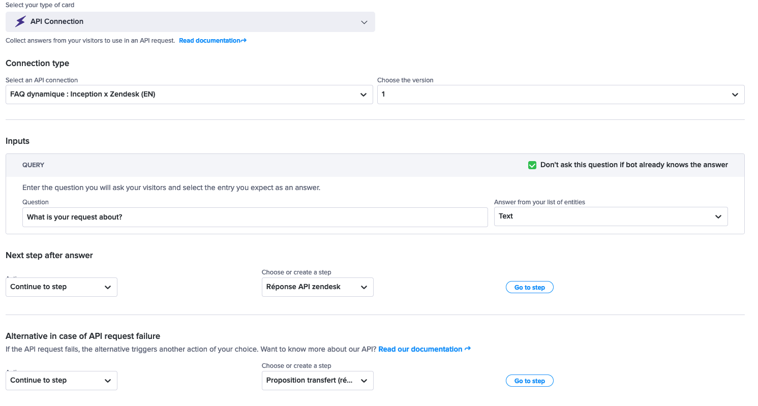Click Go to step next to Proposition transfert
Image resolution: width=758 pixels, height=406 pixels.
click(x=530, y=381)
